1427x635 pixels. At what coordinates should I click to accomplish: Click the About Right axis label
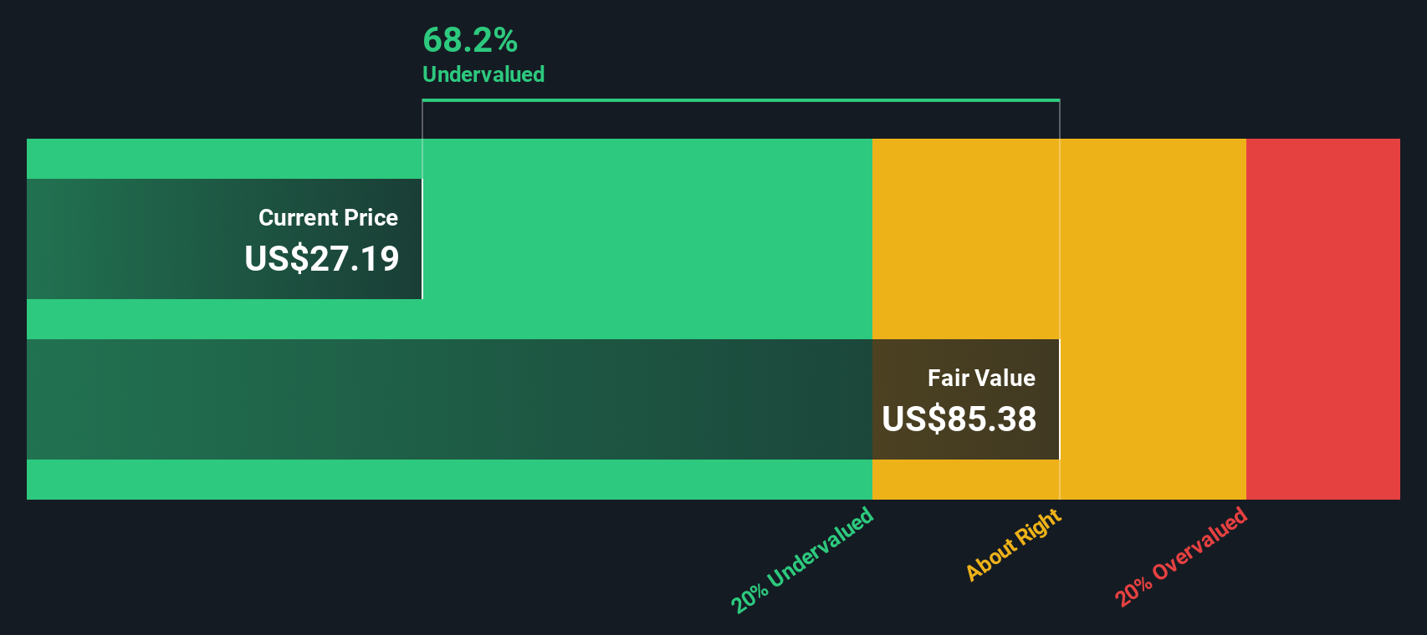pos(1014,544)
